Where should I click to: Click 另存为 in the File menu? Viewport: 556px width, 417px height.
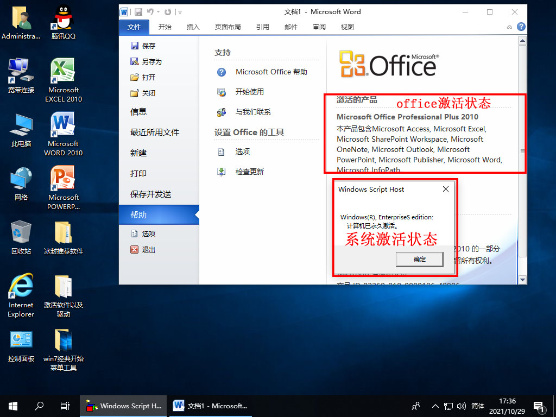click(x=146, y=62)
